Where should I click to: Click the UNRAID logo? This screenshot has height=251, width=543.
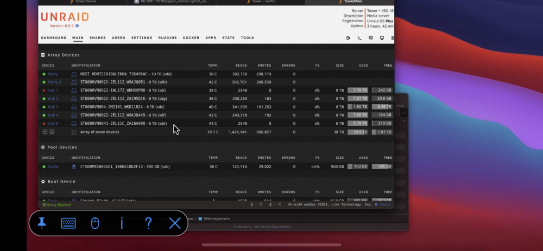tap(65, 17)
